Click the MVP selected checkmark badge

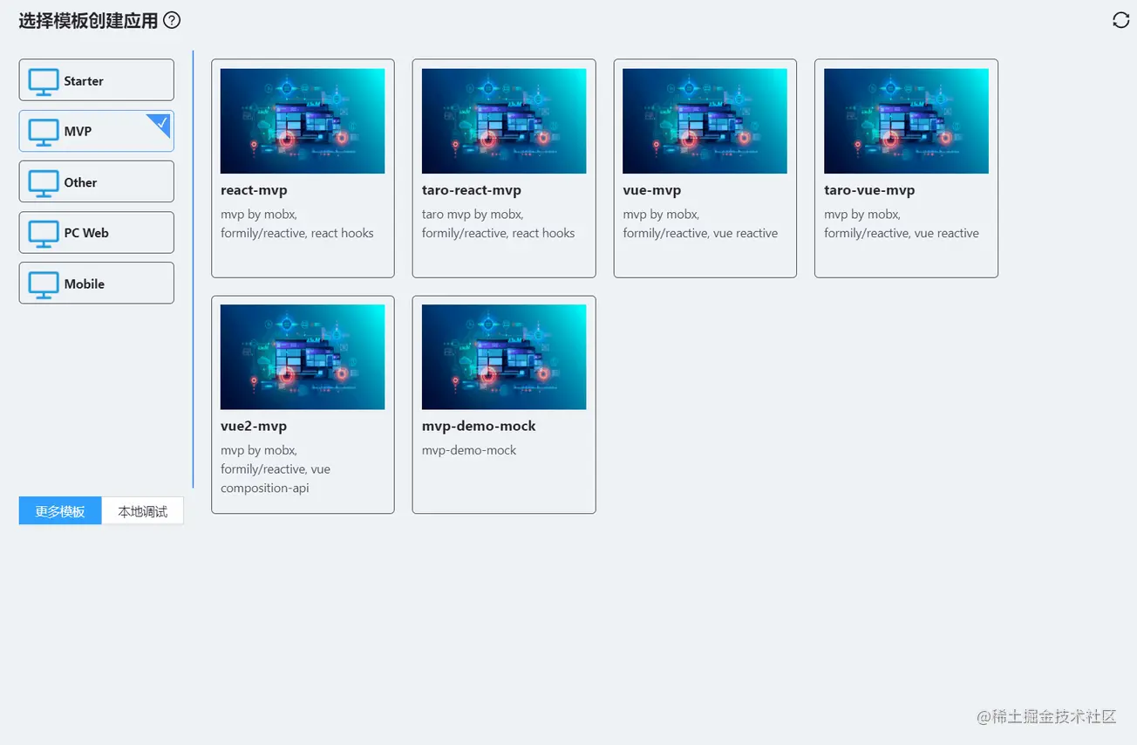pyautogui.click(x=162, y=121)
